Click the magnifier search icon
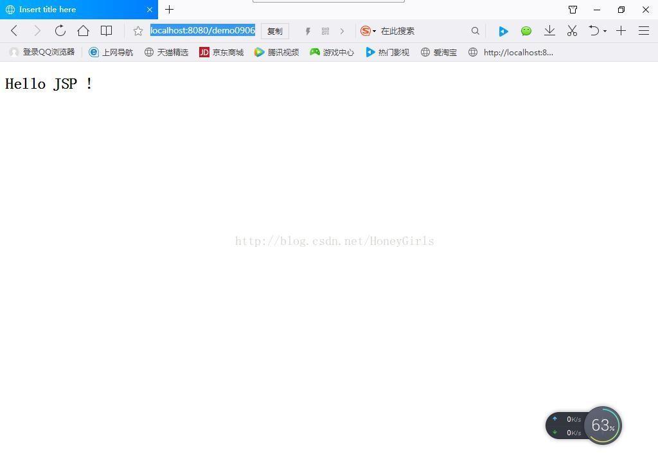This screenshot has width=658, height=468. tap(476, 30)
